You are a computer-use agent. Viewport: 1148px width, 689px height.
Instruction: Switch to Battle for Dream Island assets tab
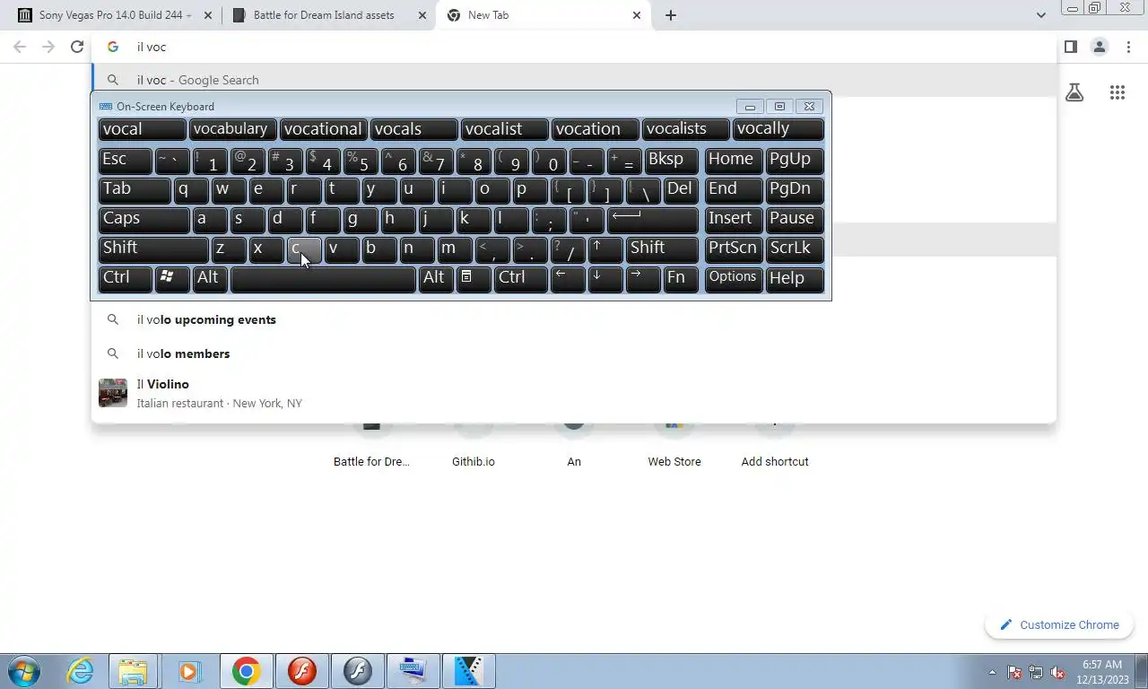328,15
